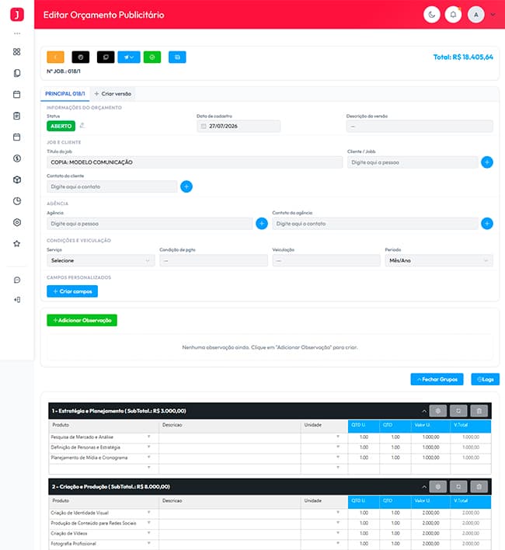Click the Descrição da versão field
The width and height of the screenshot is (505, 550).
point(420,126)
